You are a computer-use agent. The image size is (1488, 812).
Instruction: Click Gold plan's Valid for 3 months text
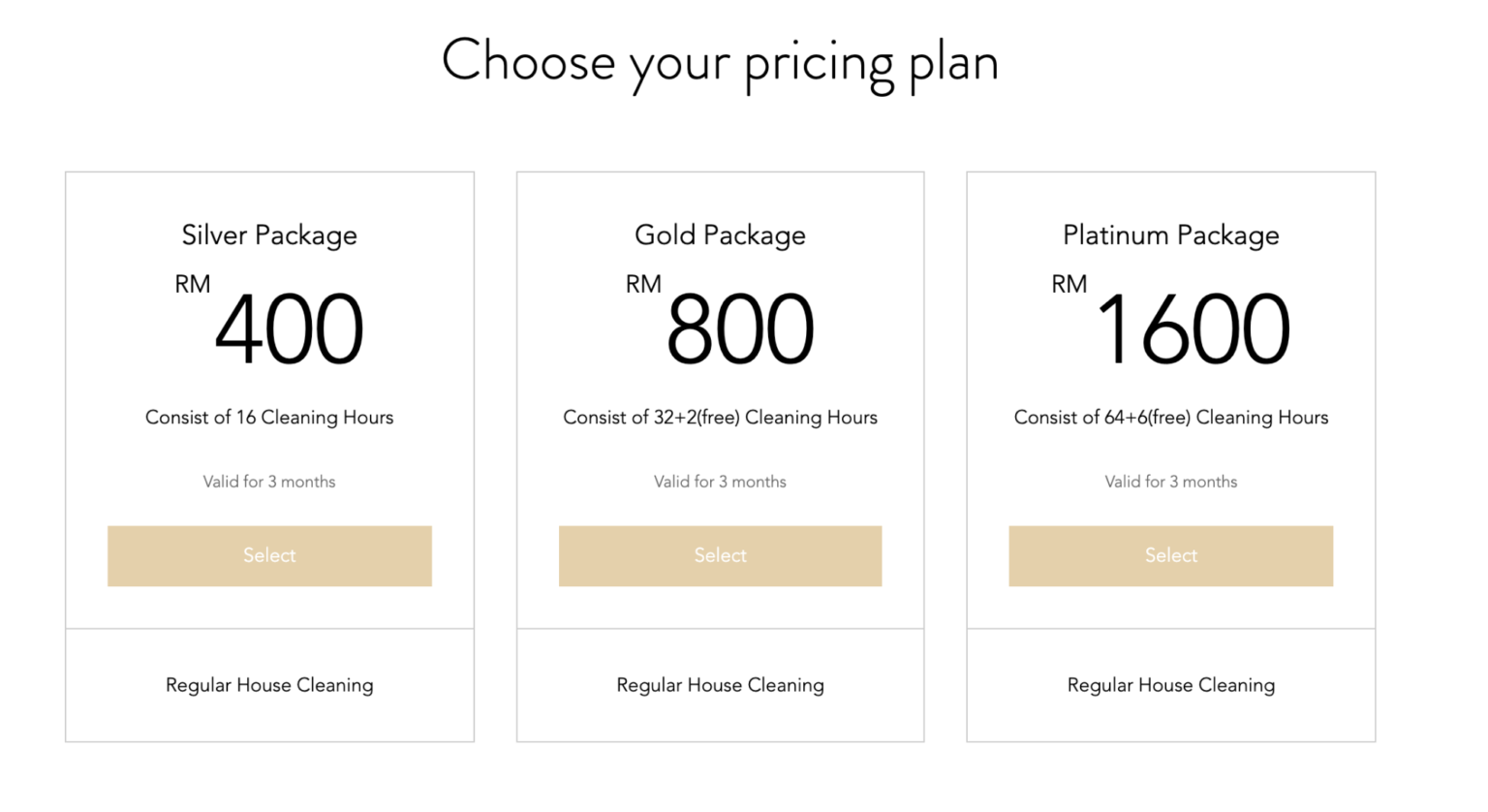pos(720,482)
